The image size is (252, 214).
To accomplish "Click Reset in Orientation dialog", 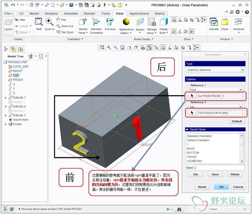I will pyautogui.click(x=202, y=187).
